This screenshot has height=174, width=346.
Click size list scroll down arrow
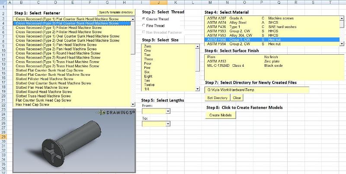(198, 89)
